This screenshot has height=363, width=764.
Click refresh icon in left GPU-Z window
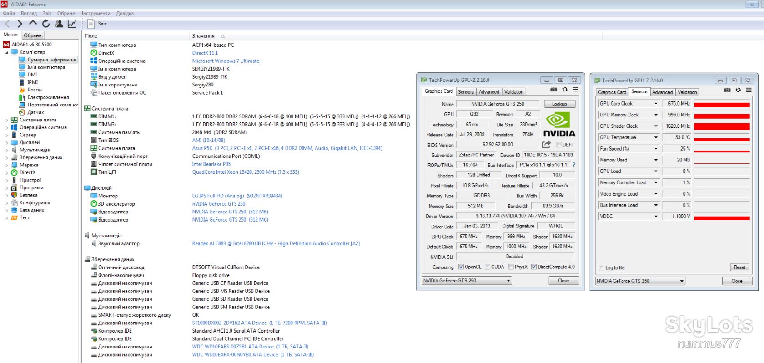point(565,90)
